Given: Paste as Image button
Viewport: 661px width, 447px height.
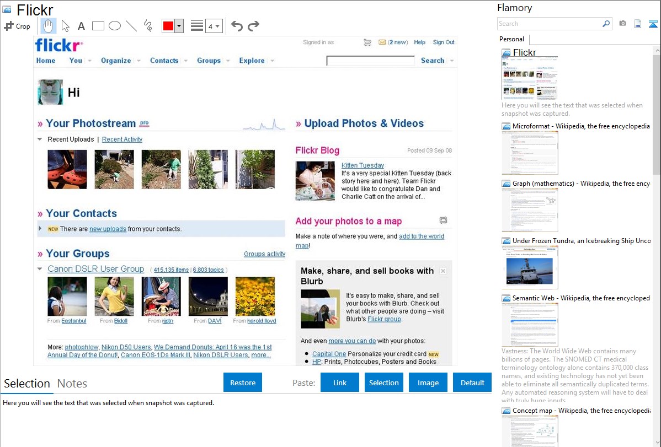Looking at the screenshot, I should [x=428, y=383].
